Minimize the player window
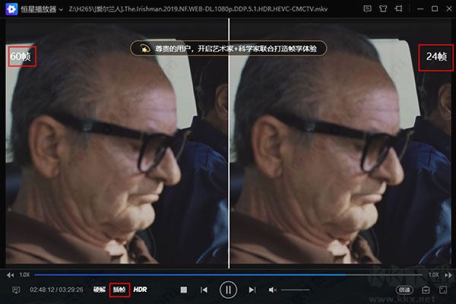 point(420,9)
